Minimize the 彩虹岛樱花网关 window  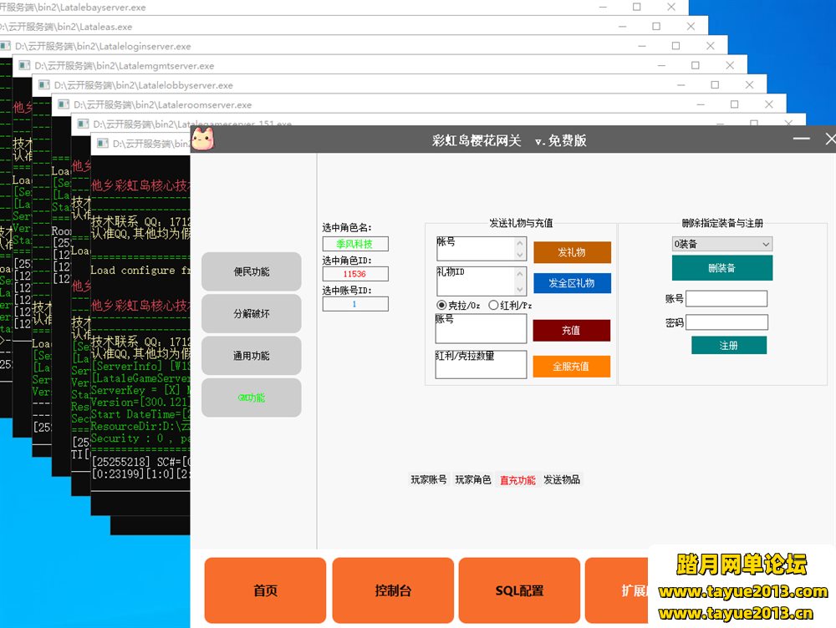(802, 139)
